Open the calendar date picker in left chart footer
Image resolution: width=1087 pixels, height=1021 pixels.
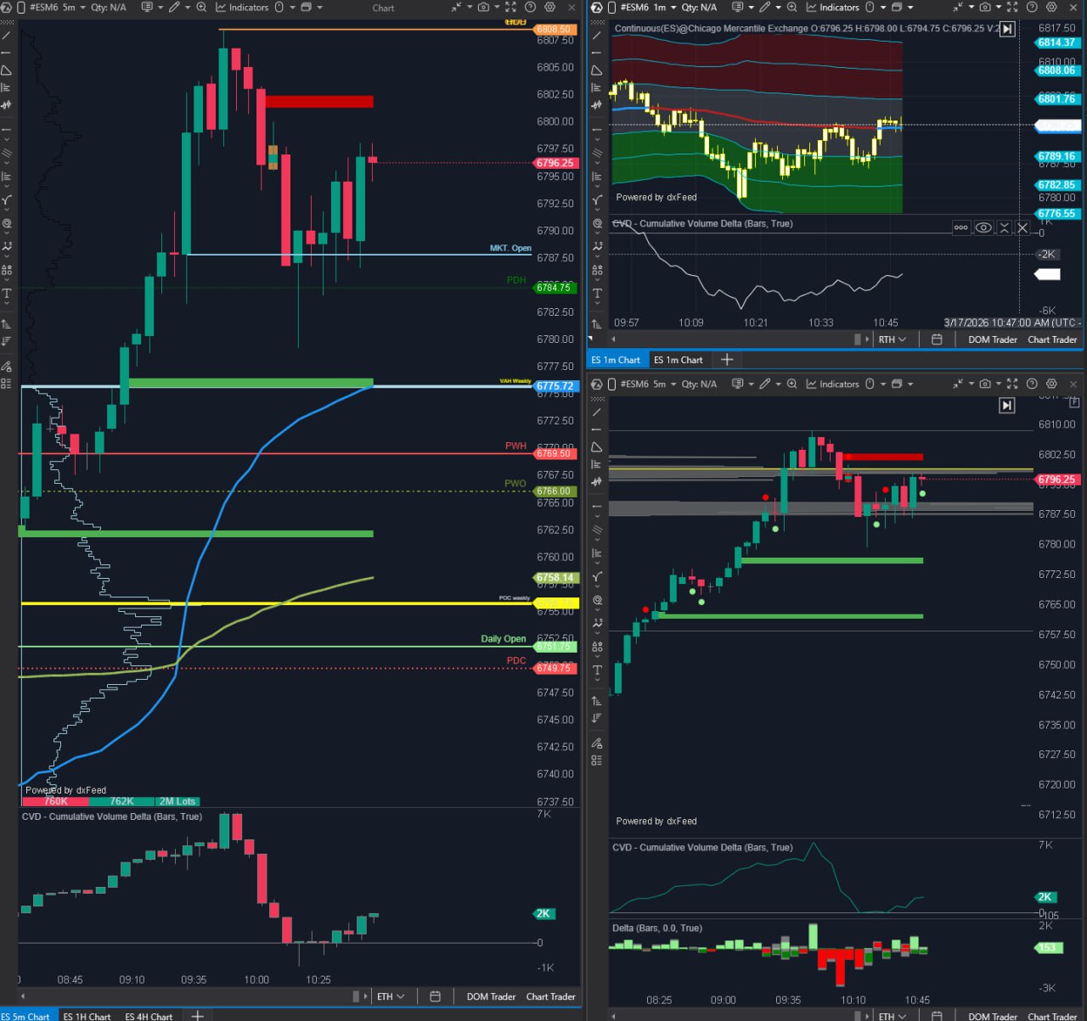435,996
